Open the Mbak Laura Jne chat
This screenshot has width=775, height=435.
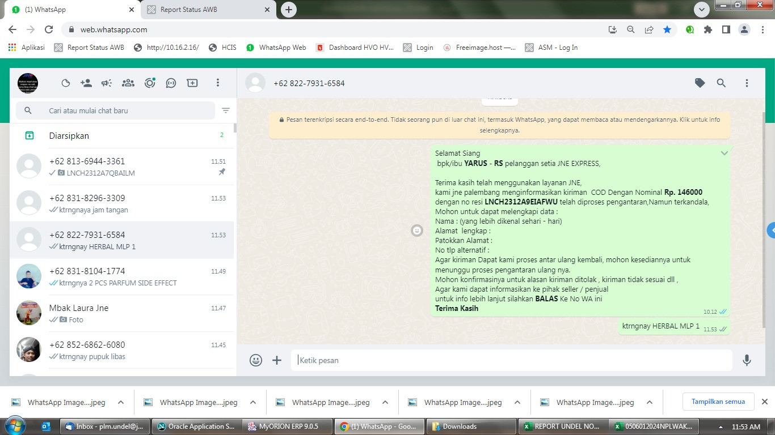121,313
